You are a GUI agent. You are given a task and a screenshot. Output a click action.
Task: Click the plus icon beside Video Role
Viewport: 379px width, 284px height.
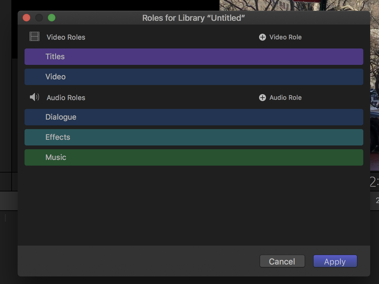point(263,37)
